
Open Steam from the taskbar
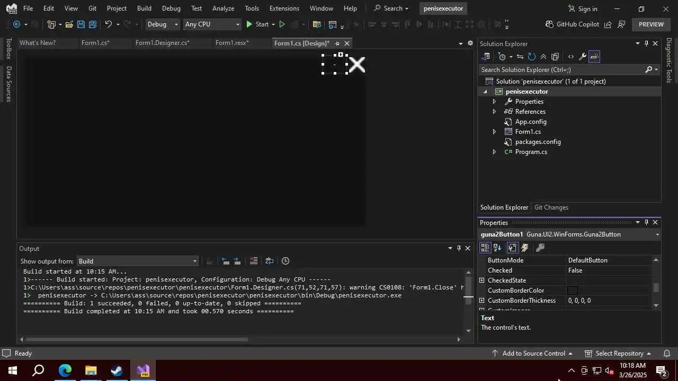coord(117,370)
